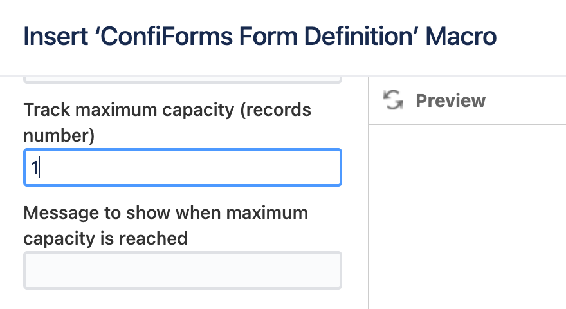Click the '(records' text in the capacity label
The width and height of the screenshot is (566, 309).
pos(276,110)
